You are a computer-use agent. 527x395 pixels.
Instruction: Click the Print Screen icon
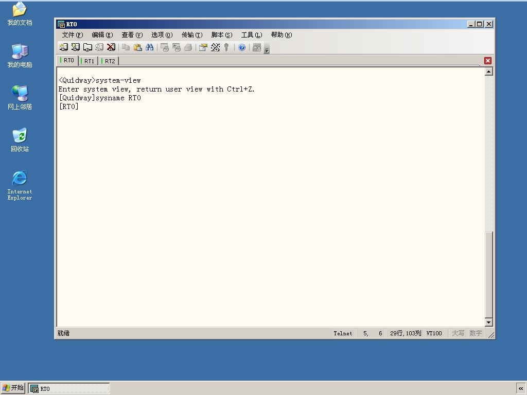coord(164,47)
